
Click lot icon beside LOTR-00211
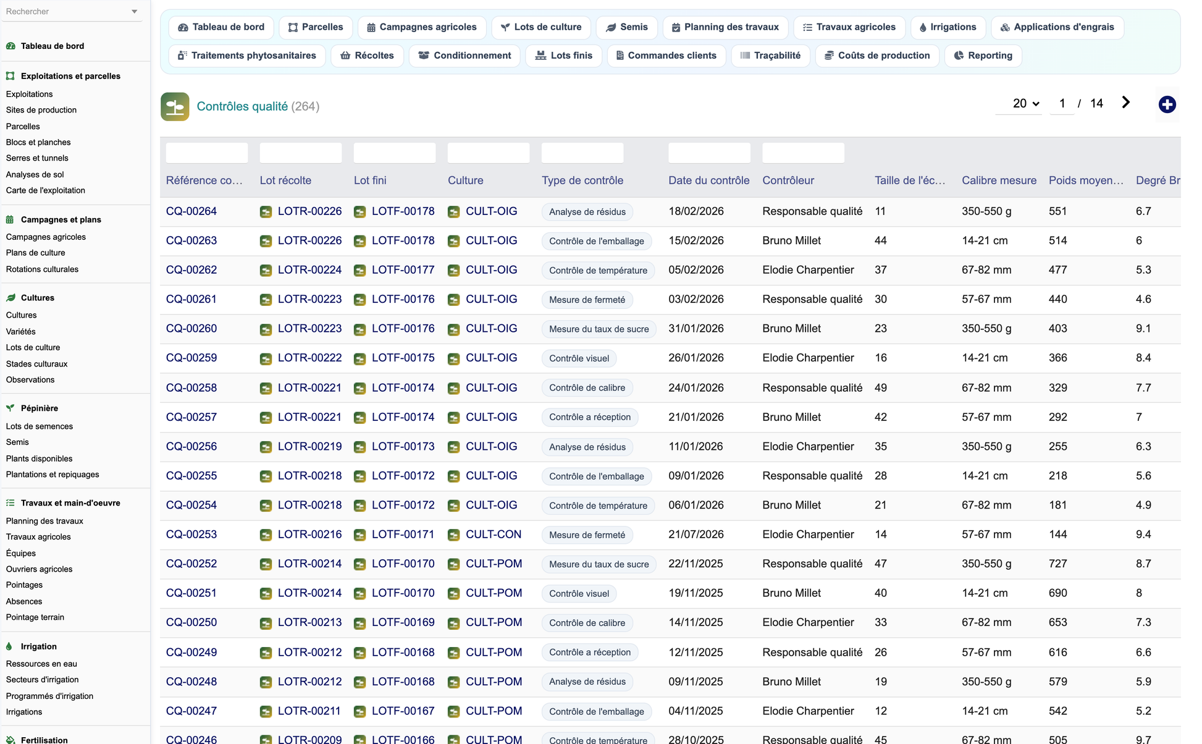tap(266, 711)
